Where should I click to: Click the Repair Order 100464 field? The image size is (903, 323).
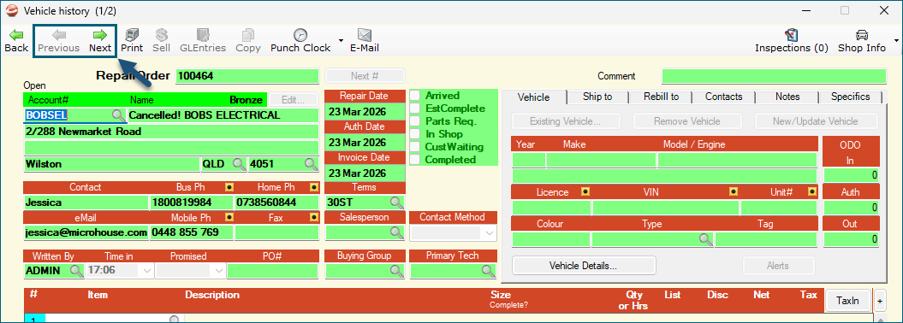click(x=247, y=76)
